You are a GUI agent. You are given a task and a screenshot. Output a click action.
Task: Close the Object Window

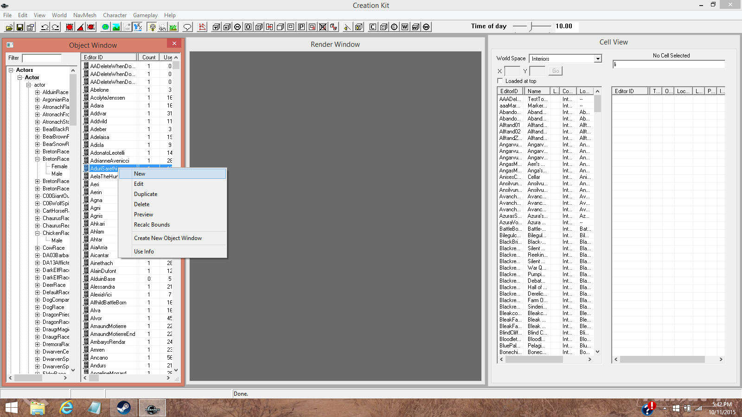pos(174,44)
